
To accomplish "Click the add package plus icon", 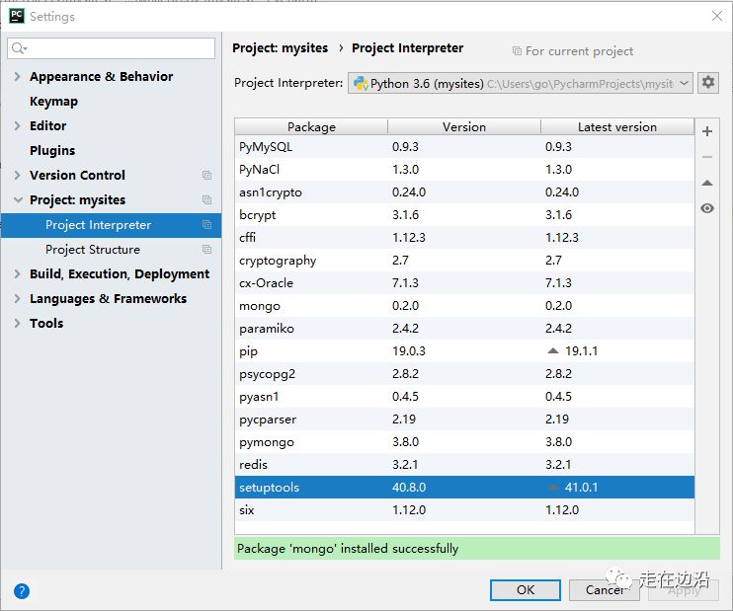I will (707, 131).
